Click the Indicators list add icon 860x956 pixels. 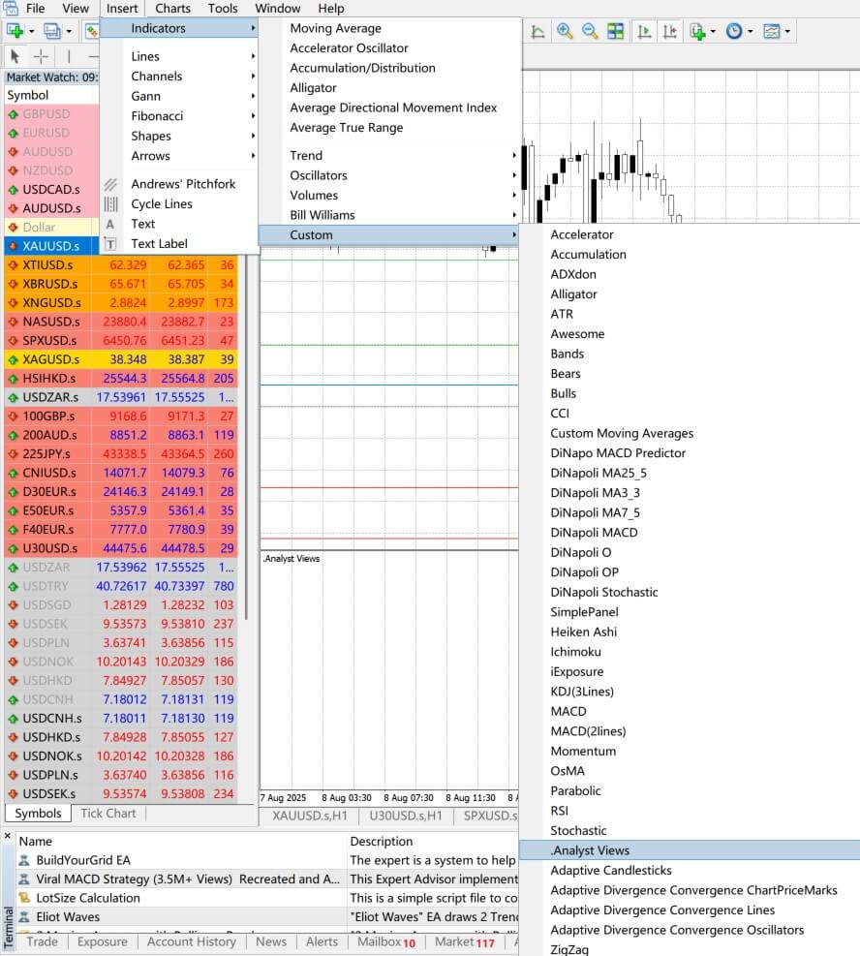(697, 31)
